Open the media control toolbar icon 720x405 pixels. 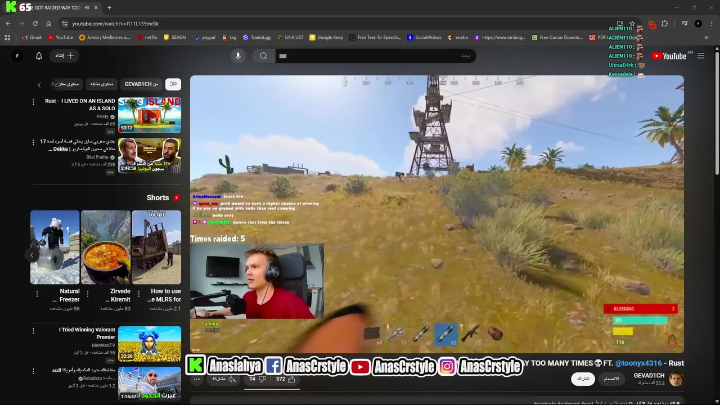point(685,24)
